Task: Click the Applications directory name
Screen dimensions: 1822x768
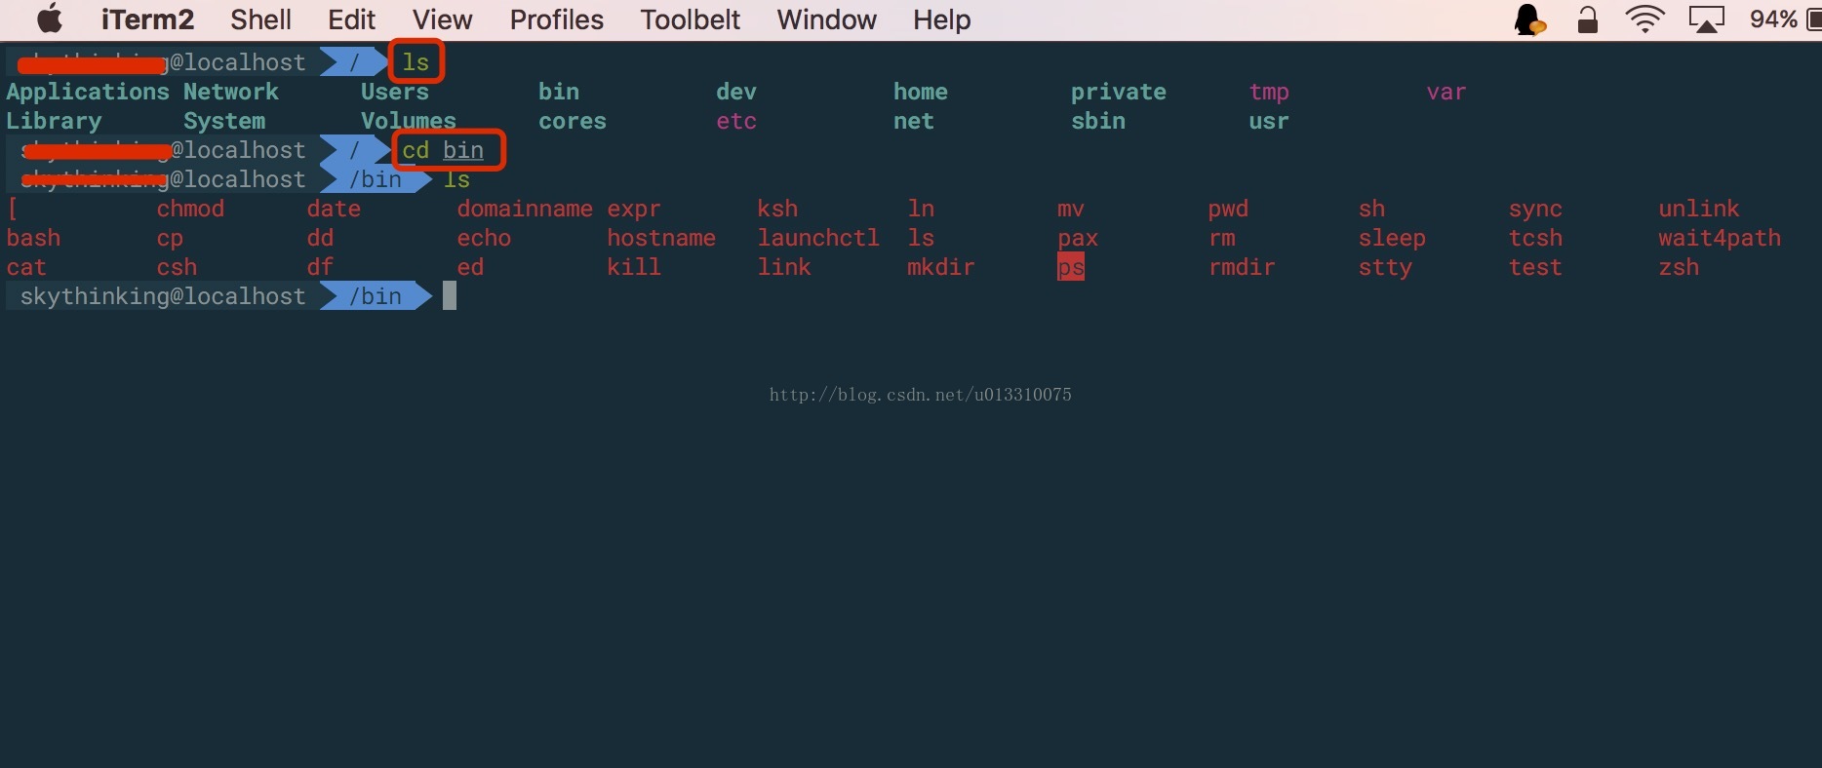Action: [x=88, y=92]
